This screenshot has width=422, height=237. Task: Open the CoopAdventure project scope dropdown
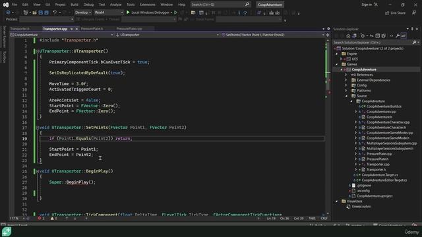61,35
